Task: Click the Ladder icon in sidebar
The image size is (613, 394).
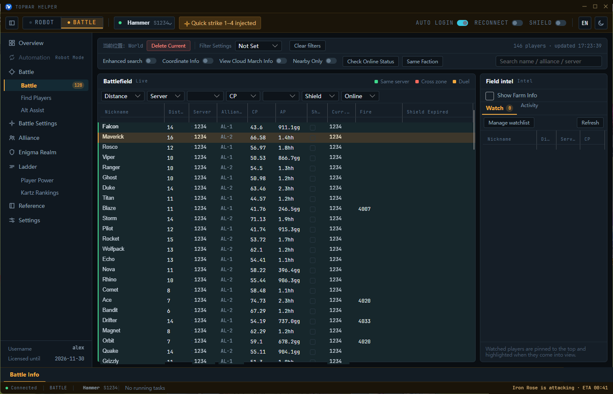Action: tap(12, 167)
